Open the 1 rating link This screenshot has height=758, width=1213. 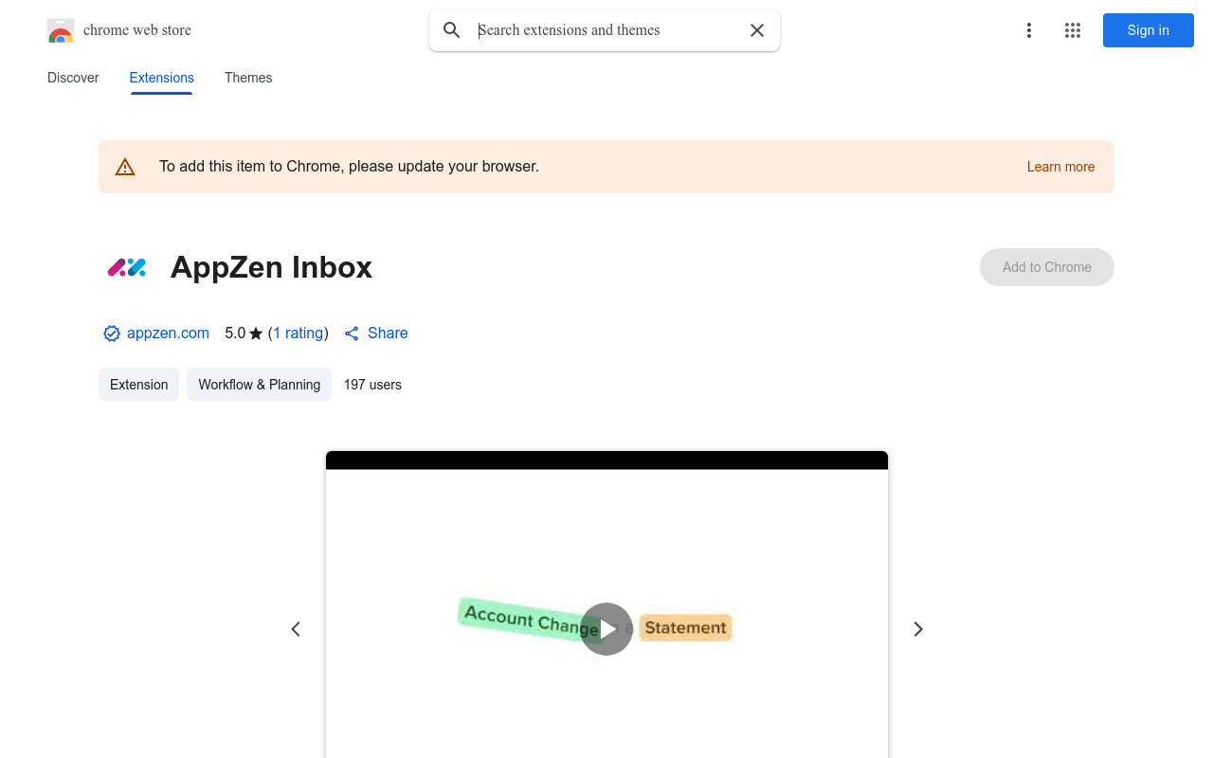point(298,334)
